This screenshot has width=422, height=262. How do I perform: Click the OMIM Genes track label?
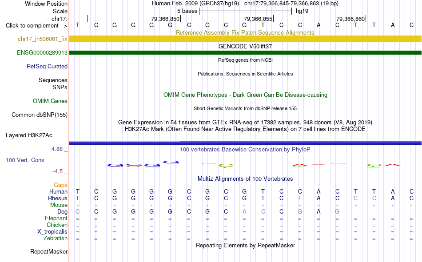point(50,101)
